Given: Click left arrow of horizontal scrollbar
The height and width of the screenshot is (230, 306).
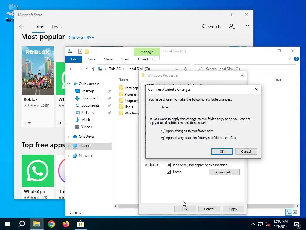Looking at the screenshot, I should [x=116, y=206].
